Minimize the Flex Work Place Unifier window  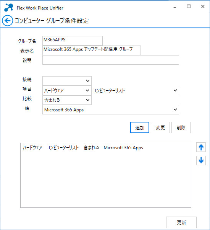175,8
